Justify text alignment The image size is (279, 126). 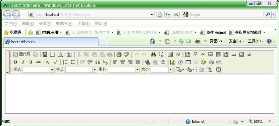138,62
